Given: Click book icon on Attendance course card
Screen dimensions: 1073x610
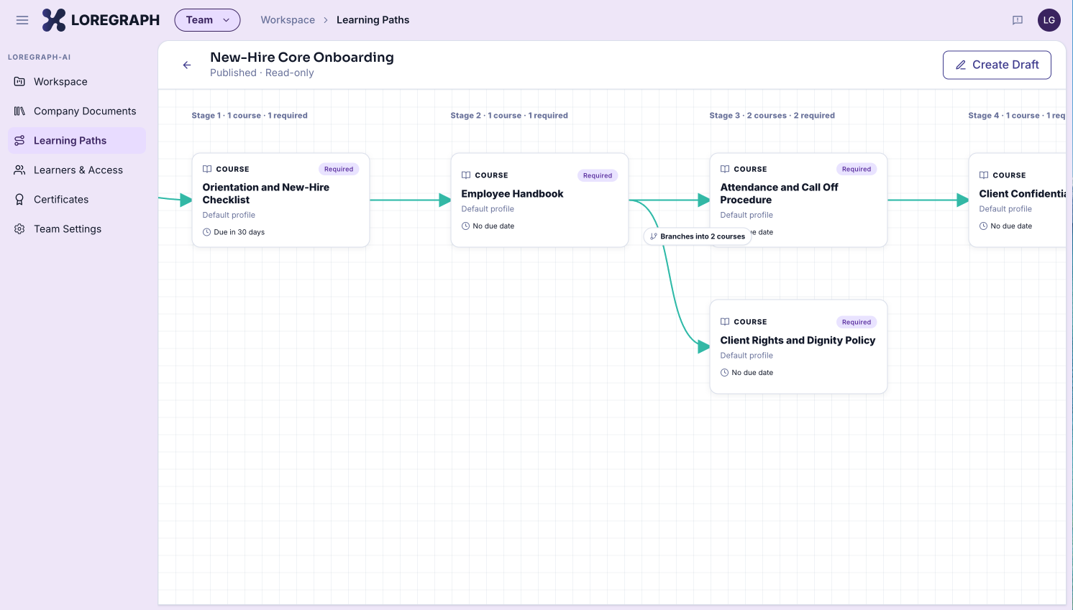Looking at the screenshot, I should (725, 170).
